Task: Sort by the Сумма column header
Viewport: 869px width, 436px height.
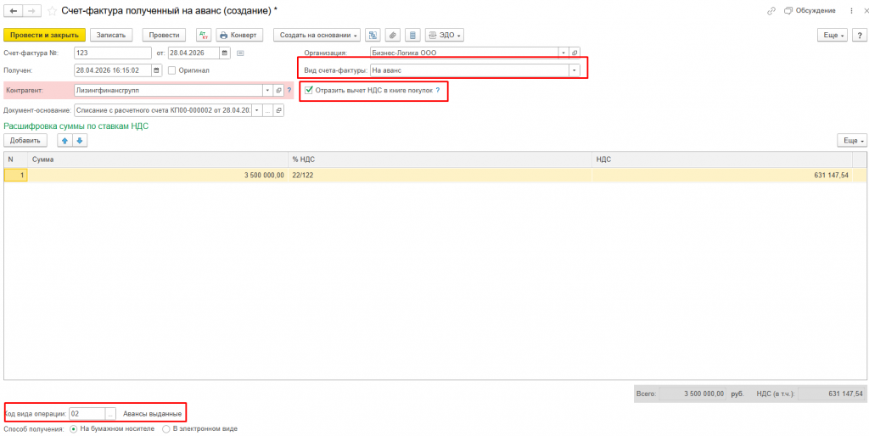Action: [158, 159]
